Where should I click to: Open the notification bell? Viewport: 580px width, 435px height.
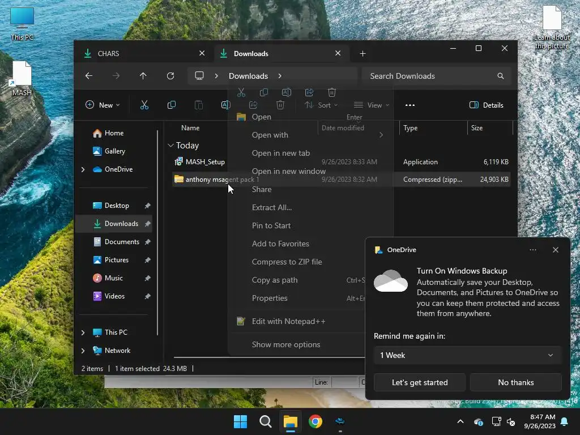[564, 421]
